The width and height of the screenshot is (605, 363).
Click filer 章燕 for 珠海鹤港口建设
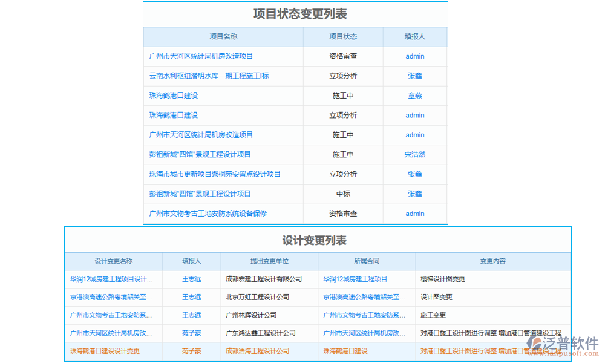click(x=415, y=96)
